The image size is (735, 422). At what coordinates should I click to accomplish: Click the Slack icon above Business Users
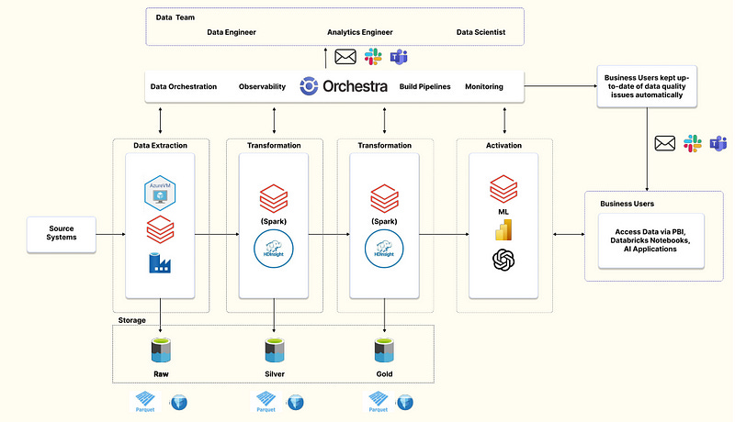(693, 143)
